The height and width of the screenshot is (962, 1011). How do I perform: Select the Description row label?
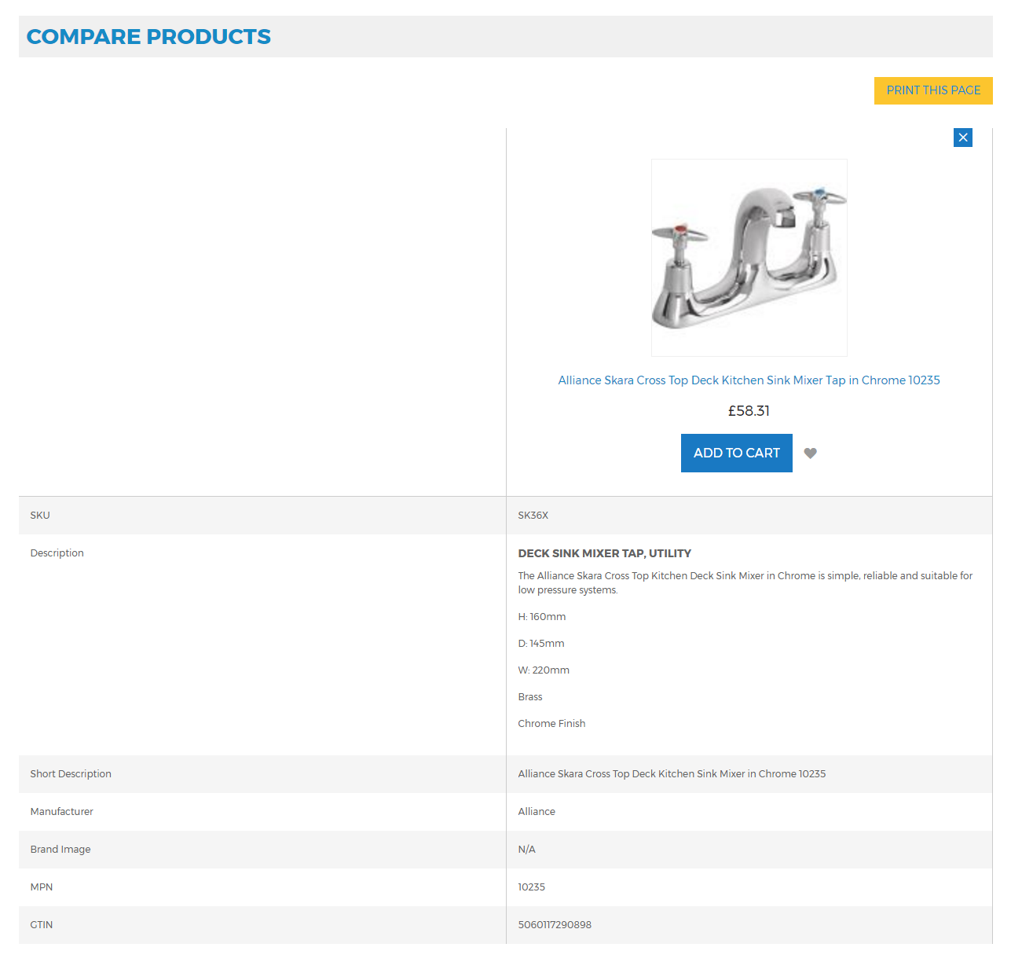tap(57, 553)
